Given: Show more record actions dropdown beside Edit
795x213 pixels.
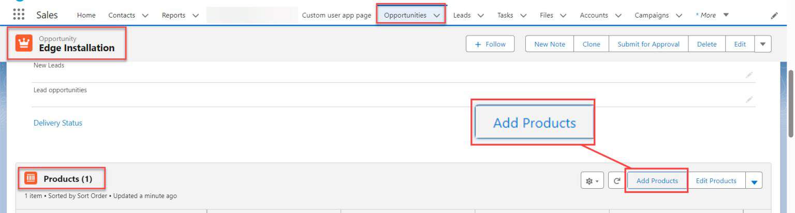Looking at the screenshot, I should coord(763,44).
